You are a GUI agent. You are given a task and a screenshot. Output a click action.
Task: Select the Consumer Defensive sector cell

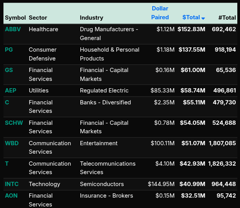[x=43, y=54]
